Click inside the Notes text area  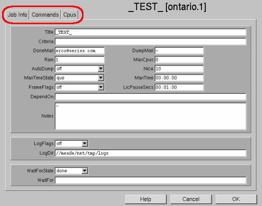coord(150,116)
